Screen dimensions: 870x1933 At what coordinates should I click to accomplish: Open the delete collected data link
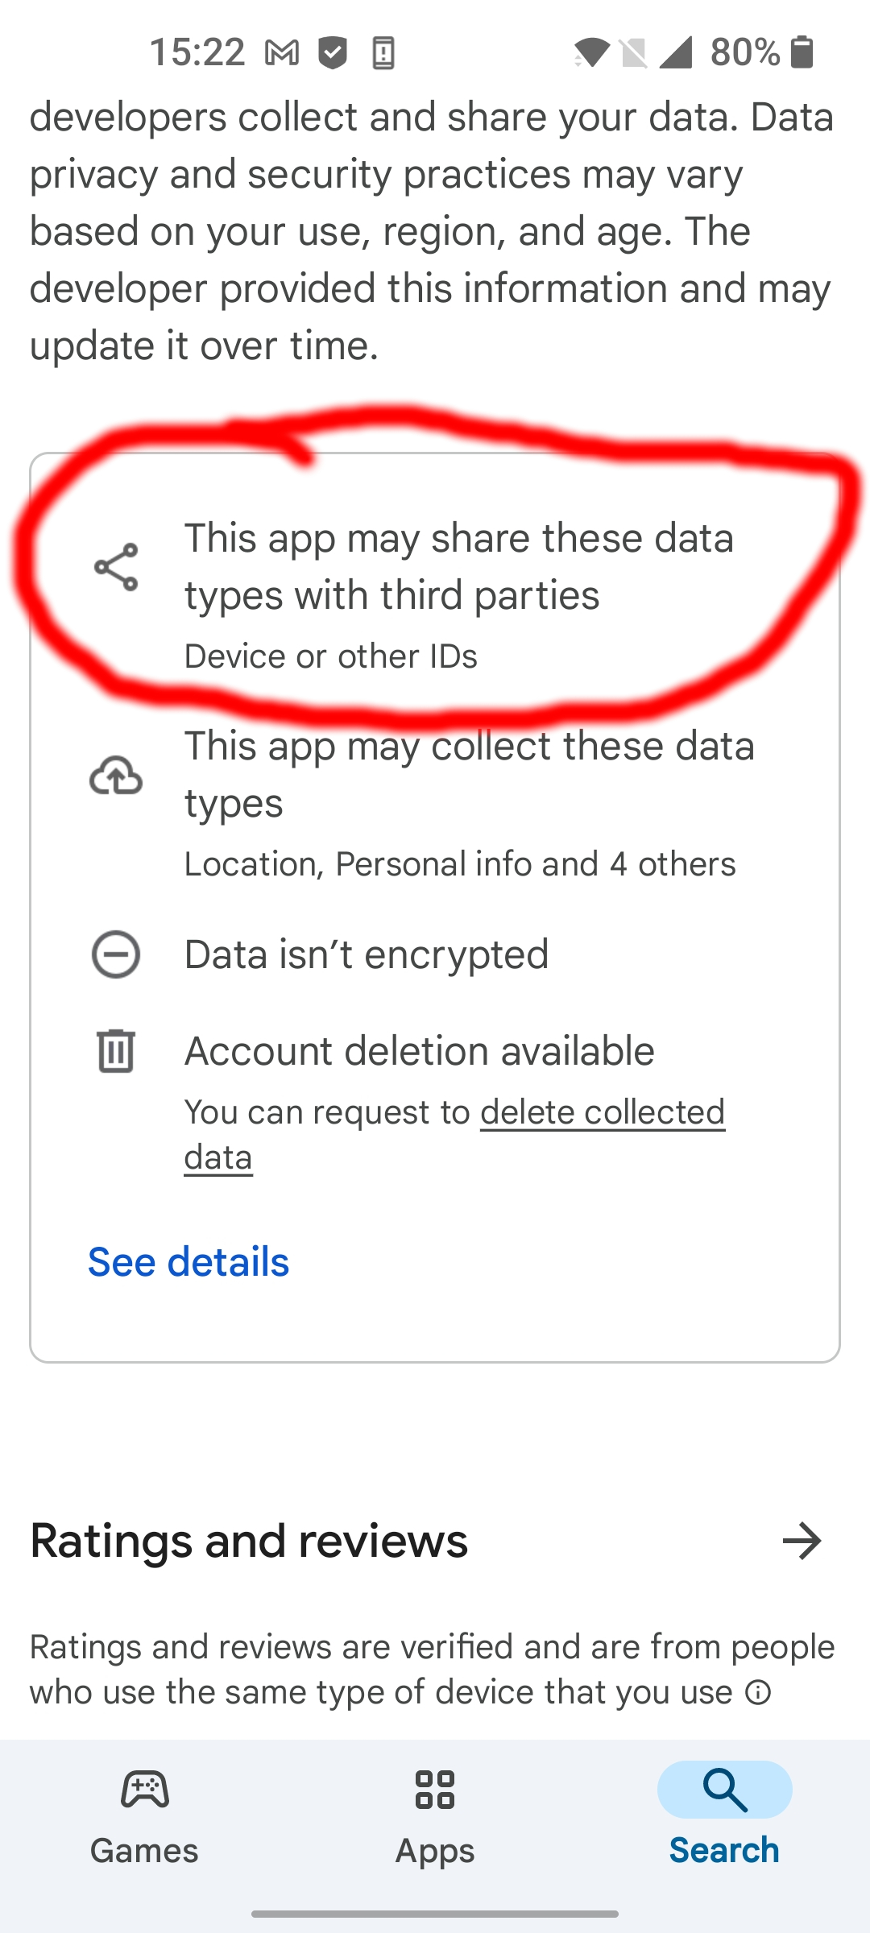[602, 1112]
